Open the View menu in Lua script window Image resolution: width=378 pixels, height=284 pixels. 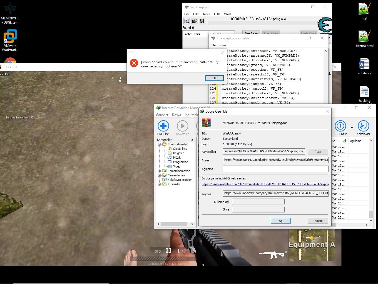click(223, 45)
